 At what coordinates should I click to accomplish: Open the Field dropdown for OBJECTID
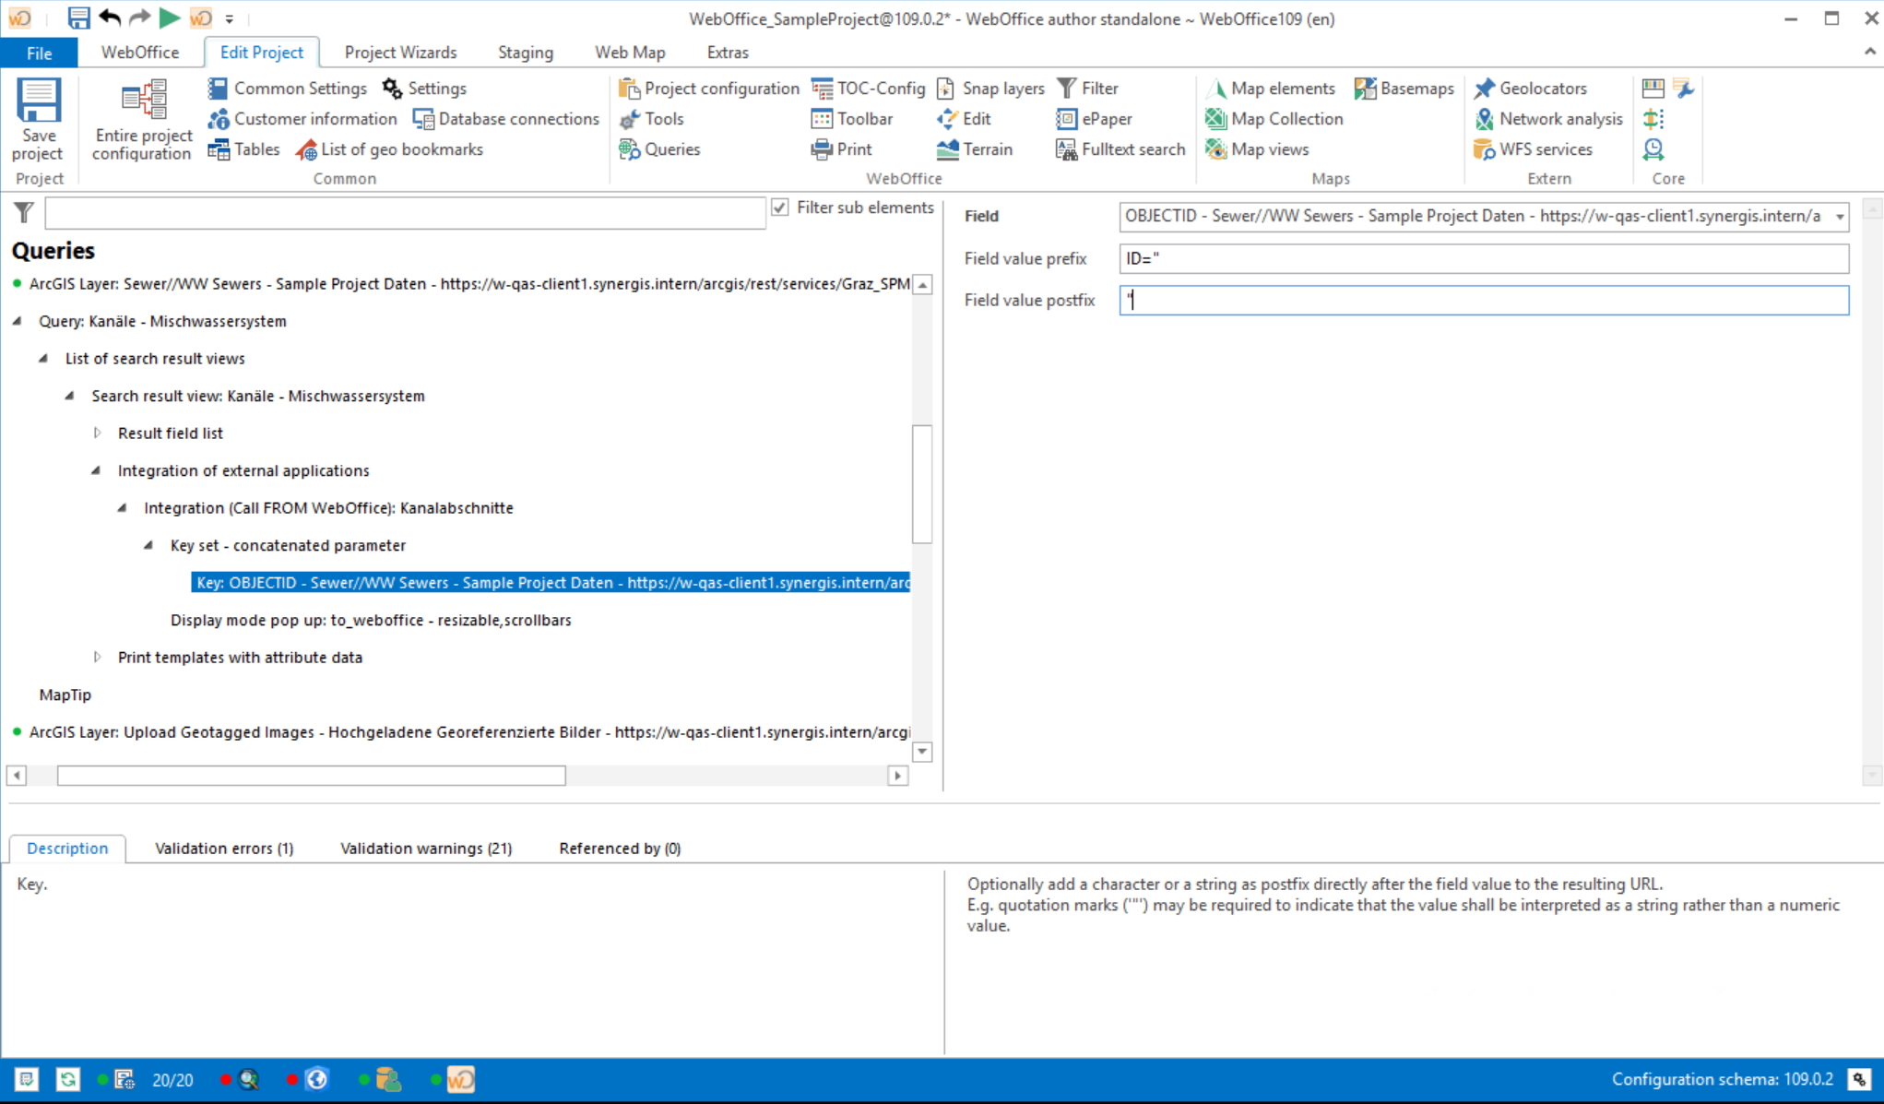tap(1835, 216)
